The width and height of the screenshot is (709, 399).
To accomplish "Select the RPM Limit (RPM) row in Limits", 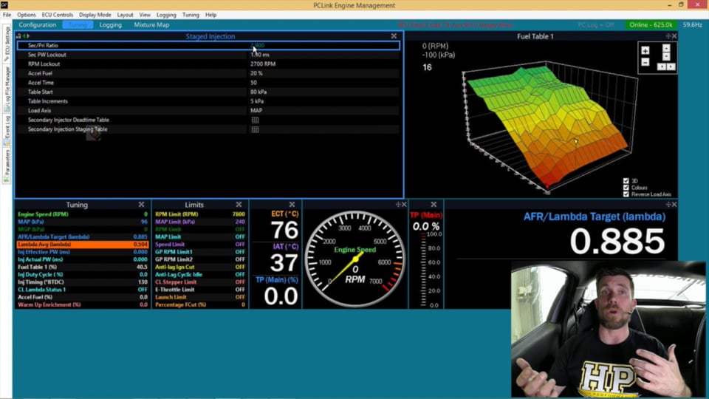I will click(200, 214).
